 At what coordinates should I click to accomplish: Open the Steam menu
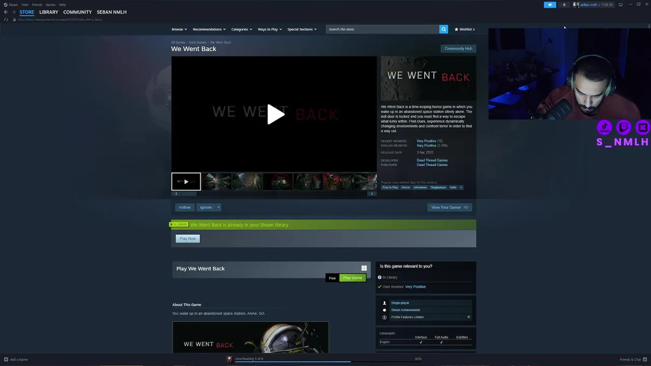click(13, 5)
